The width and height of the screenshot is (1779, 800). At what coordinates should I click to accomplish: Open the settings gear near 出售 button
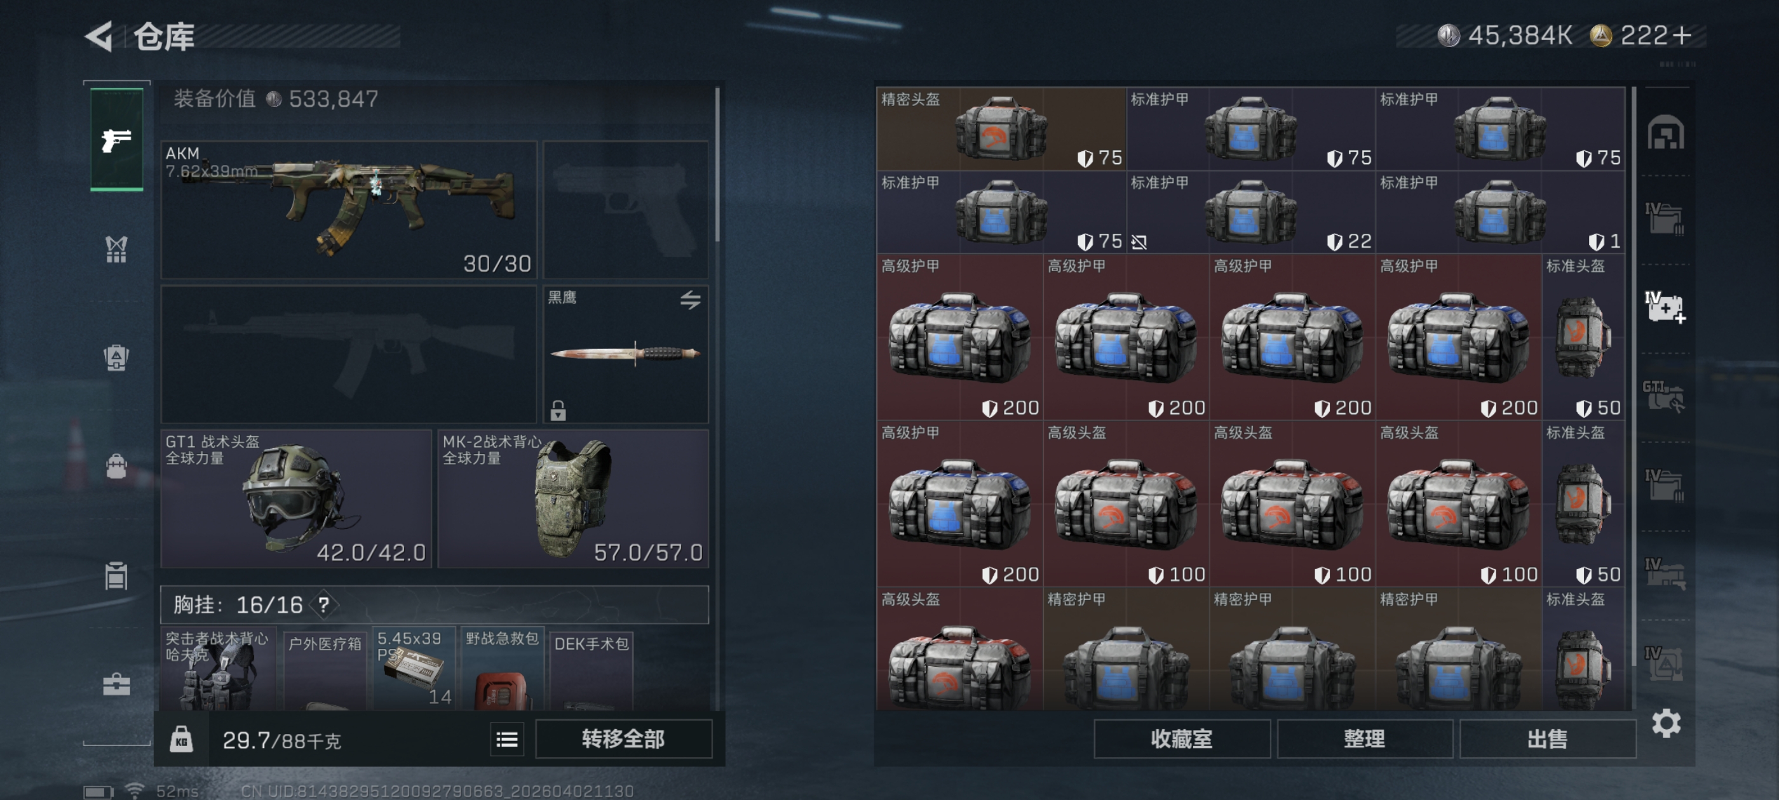tap(1666, 723)
